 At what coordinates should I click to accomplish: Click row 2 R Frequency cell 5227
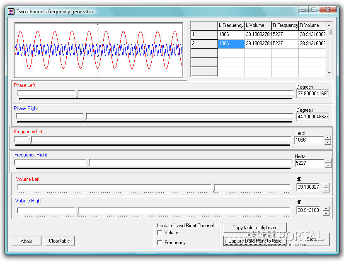pyautogui.click(x=285, y=44)
